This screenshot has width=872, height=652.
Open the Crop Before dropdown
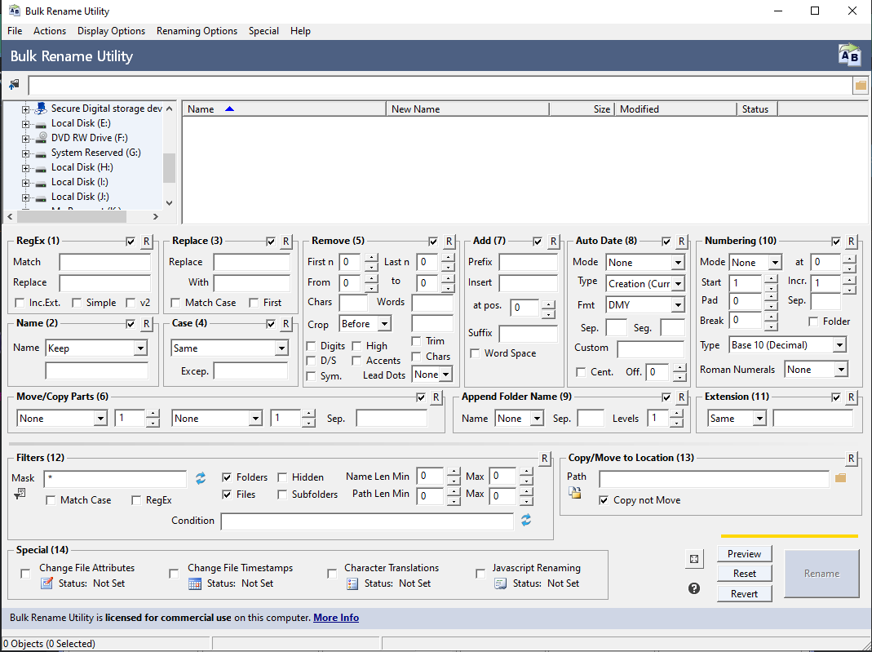point(384,324)
